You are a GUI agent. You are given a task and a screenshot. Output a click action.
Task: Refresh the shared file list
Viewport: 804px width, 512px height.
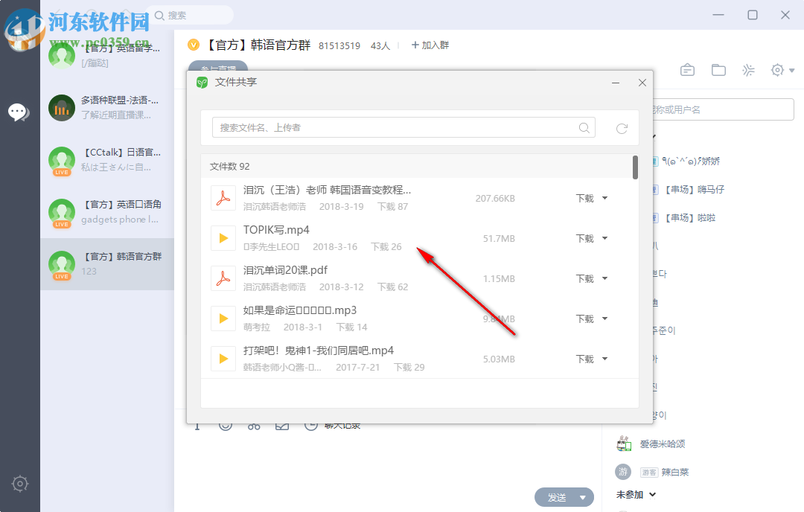(x=622, y=128)
